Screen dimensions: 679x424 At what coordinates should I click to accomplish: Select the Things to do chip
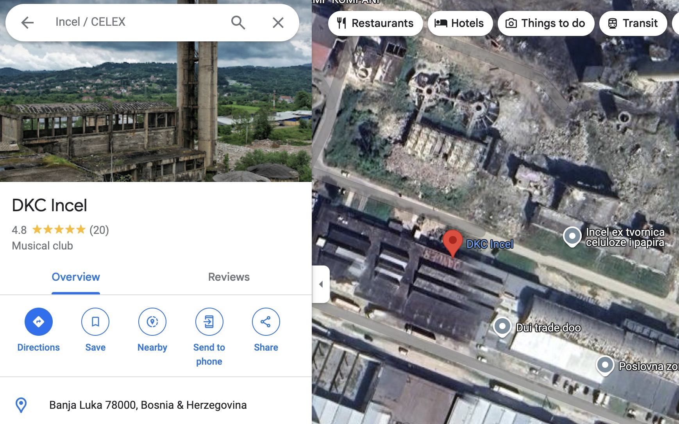pyautogui.click(x=546, y=23)
